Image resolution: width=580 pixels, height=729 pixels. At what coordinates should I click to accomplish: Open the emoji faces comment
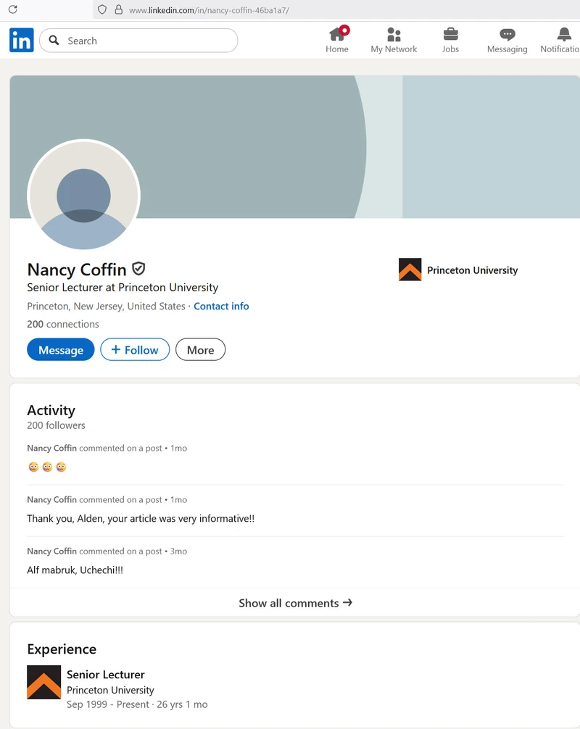pos(47,467)
